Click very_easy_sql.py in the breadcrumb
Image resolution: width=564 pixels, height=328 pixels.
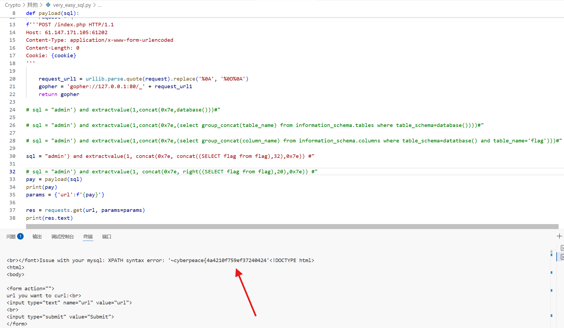[x=72, y=5]
